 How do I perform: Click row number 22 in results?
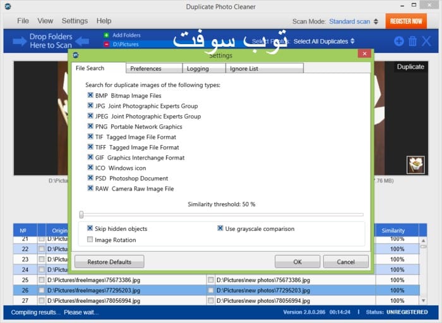[x=25, y=249]
